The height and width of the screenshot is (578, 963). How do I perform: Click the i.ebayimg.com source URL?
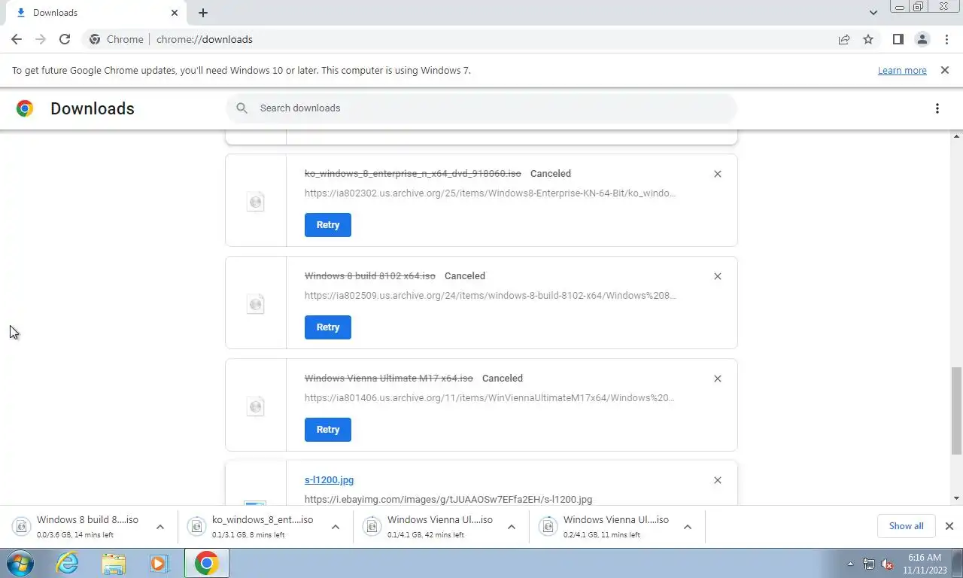click(448, 499)
